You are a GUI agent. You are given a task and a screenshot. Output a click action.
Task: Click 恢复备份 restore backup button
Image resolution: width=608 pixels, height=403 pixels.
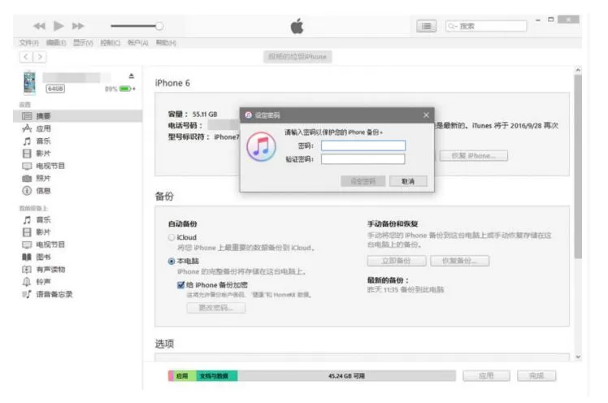(460, 261)
